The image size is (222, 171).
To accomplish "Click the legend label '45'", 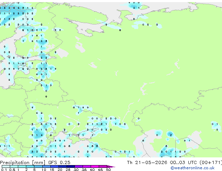I will click(100, 170).
